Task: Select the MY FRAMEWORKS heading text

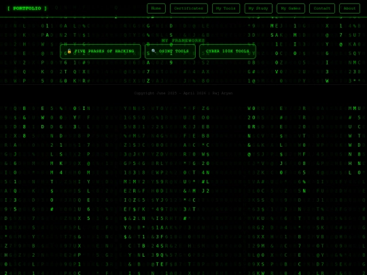Action: [x=183, y=41]
